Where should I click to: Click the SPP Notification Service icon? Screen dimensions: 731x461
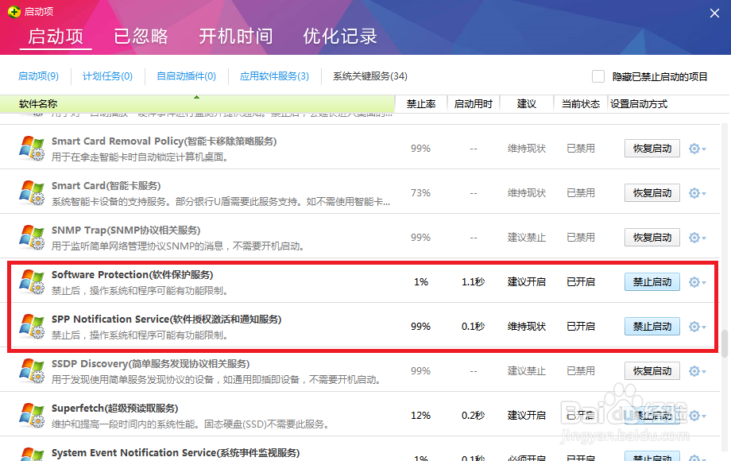pyautogui.click(x=32, y=327)
